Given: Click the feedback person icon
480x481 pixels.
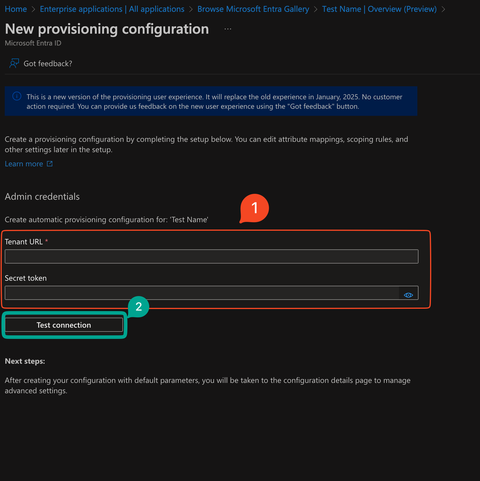Looking at the screenshot, I should coord(14,64).
